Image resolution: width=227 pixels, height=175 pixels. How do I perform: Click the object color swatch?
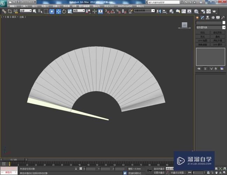[x=224, y=22]
